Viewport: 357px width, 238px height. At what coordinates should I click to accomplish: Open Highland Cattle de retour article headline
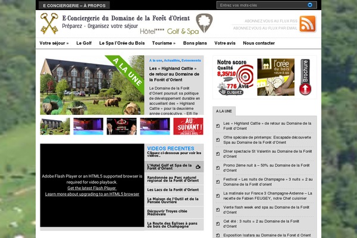[x=174, y=74]
